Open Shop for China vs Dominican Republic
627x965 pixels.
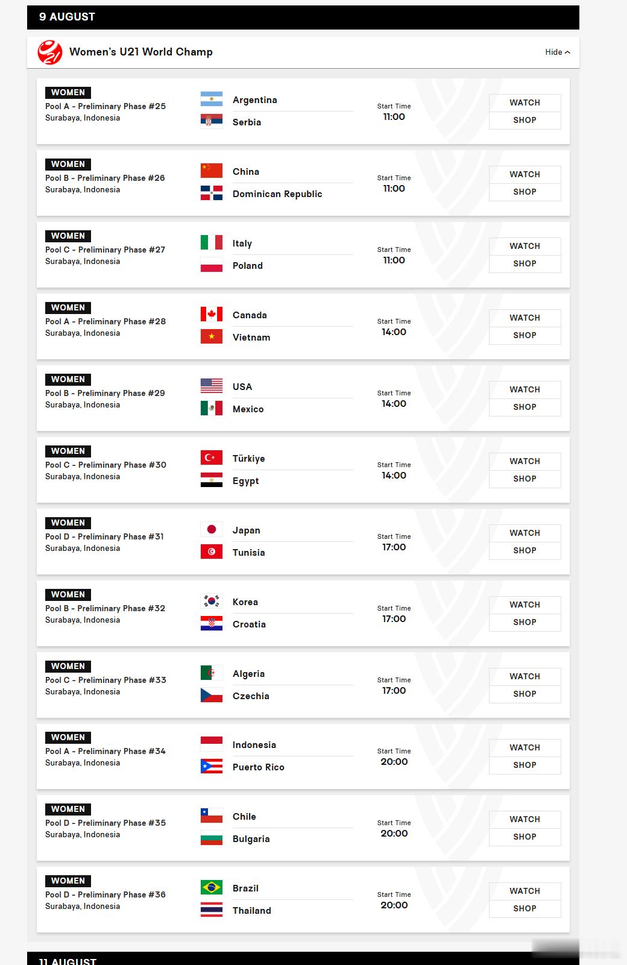click(525, 192)
